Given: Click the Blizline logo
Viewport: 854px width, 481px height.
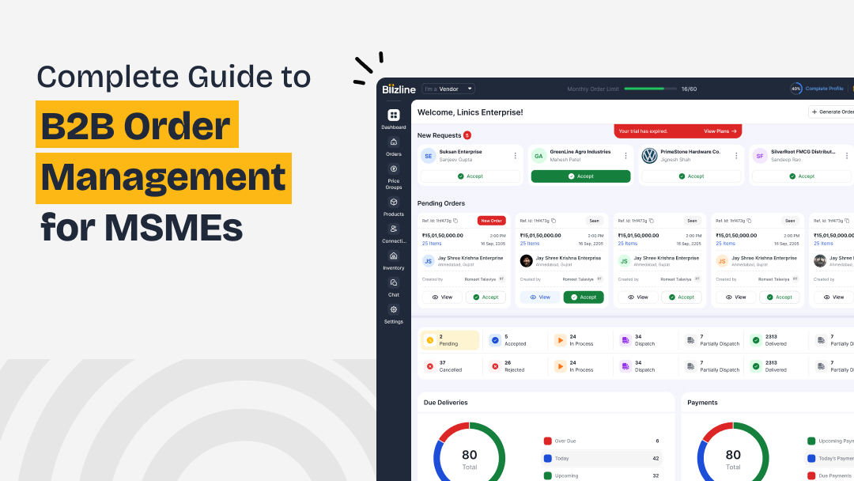Looking at the screenshot, I should (x=398, y=89).
